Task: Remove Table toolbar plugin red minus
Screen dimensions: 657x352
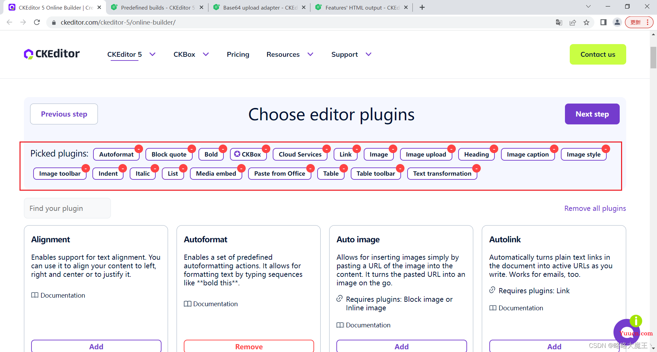Action: pyautogui.click(x=400, y=168)
